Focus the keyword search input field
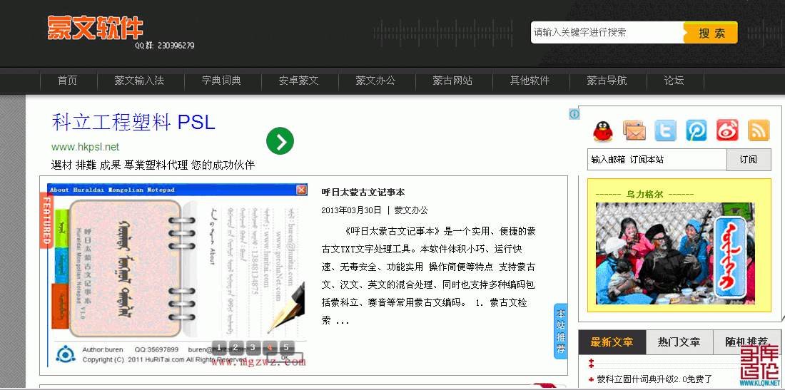The height and width of the screenshot is (390, 785). point(606,33)
